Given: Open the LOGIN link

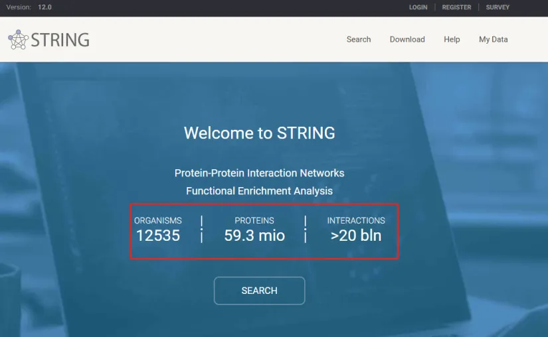Looking at the screenshot, I should click(x=418, y=7).
